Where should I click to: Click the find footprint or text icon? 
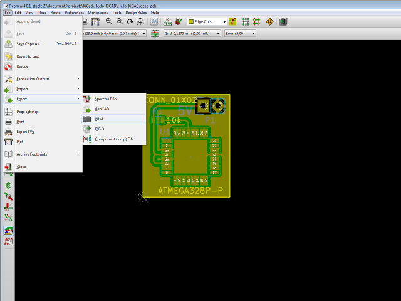click(x=154, y=21)
